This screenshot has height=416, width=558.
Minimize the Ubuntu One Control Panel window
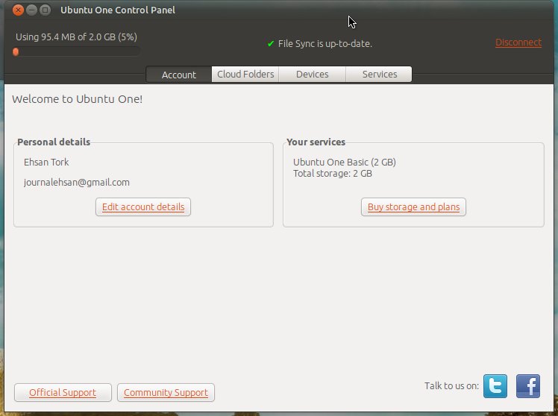[31, 10]
